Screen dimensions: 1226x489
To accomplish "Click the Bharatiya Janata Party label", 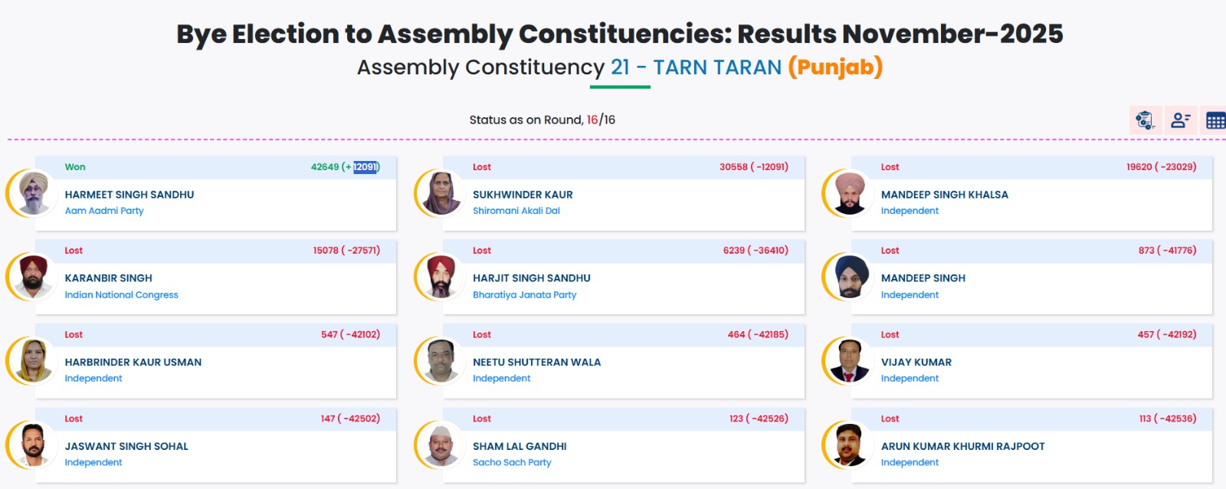I will [x=524, y=295].
